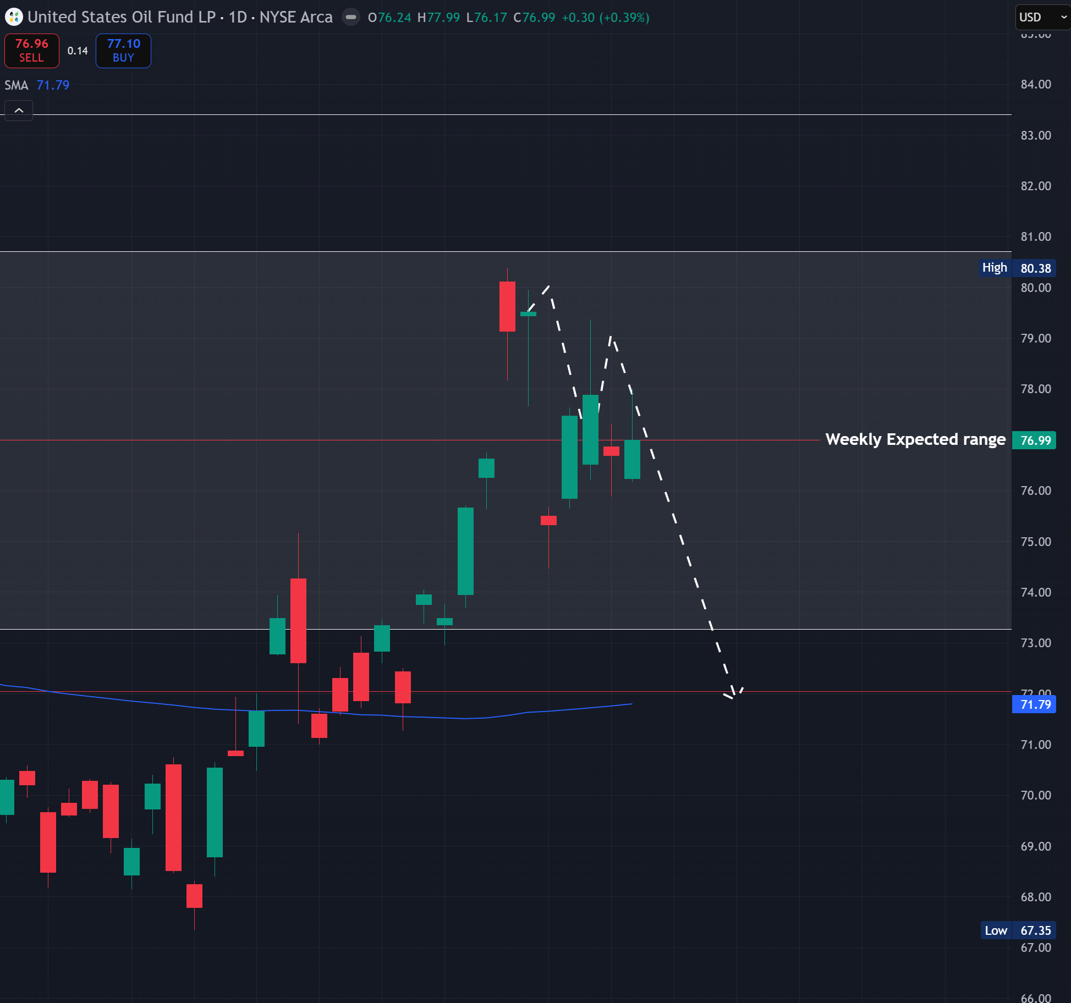Click the spread value 0.14

point(78,51)
